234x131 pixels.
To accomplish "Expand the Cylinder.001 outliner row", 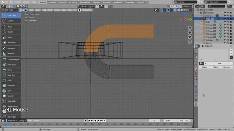I will coord(201,25).
